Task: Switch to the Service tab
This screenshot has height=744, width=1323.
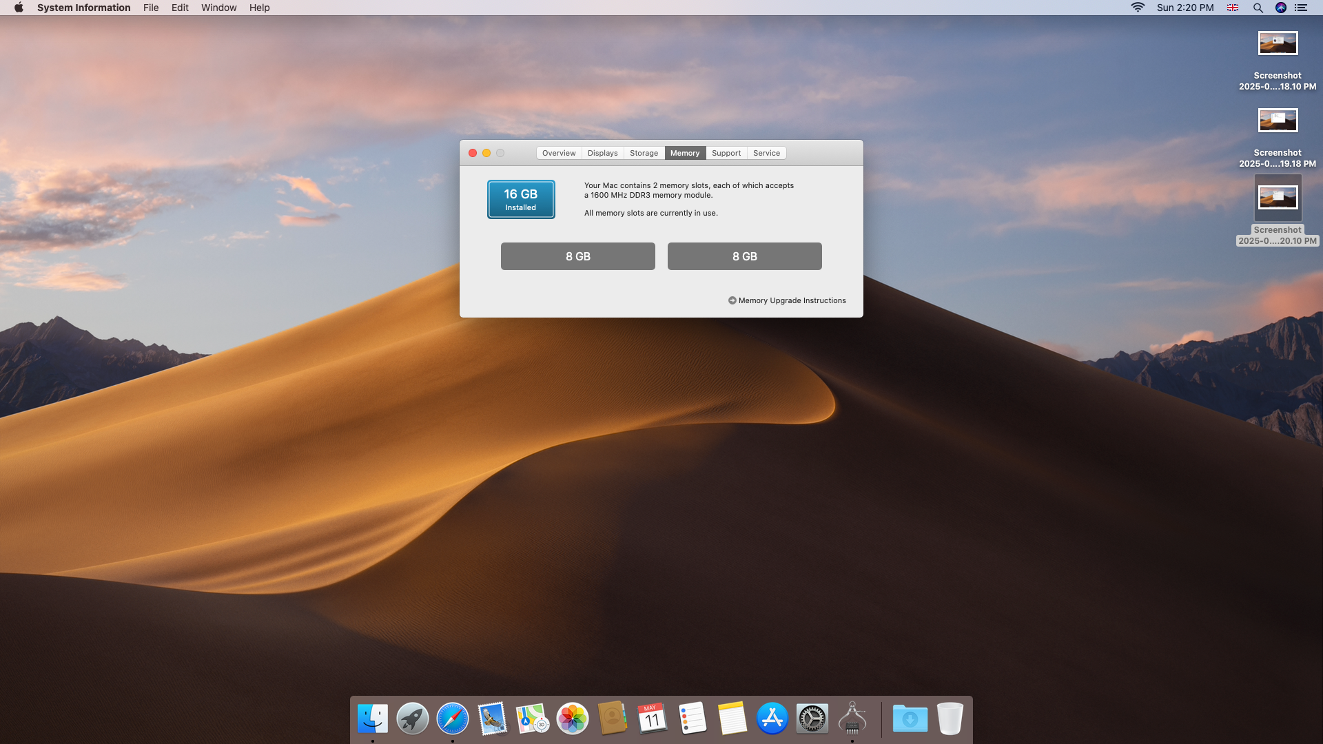Action: coord(767,153)
